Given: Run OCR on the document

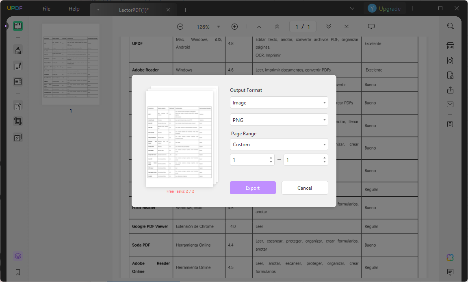Looking at the screenshot, I should point(450,46).
